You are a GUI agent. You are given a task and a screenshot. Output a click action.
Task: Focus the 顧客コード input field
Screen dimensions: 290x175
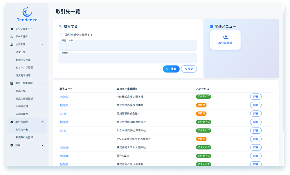point(127,46)
